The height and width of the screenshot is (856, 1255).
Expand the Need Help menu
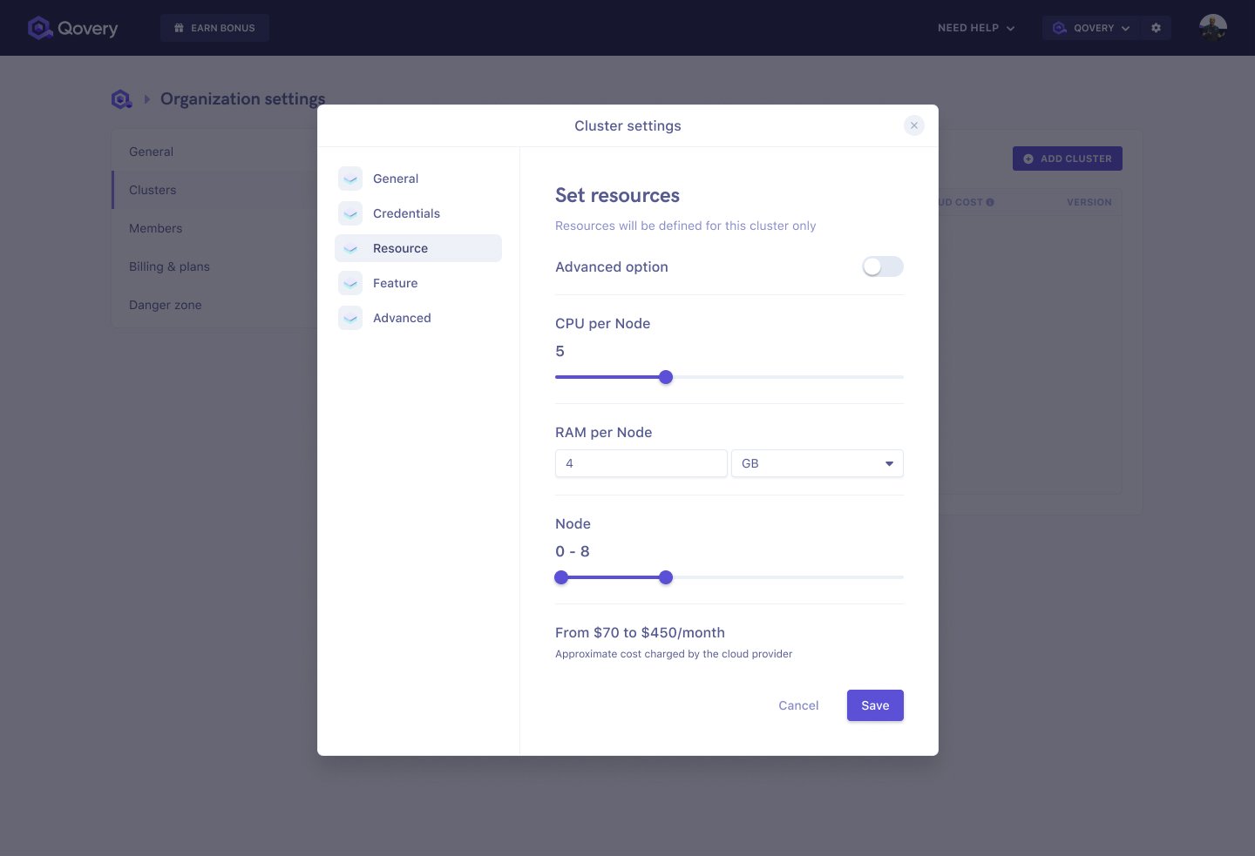[x=976, y=28]
